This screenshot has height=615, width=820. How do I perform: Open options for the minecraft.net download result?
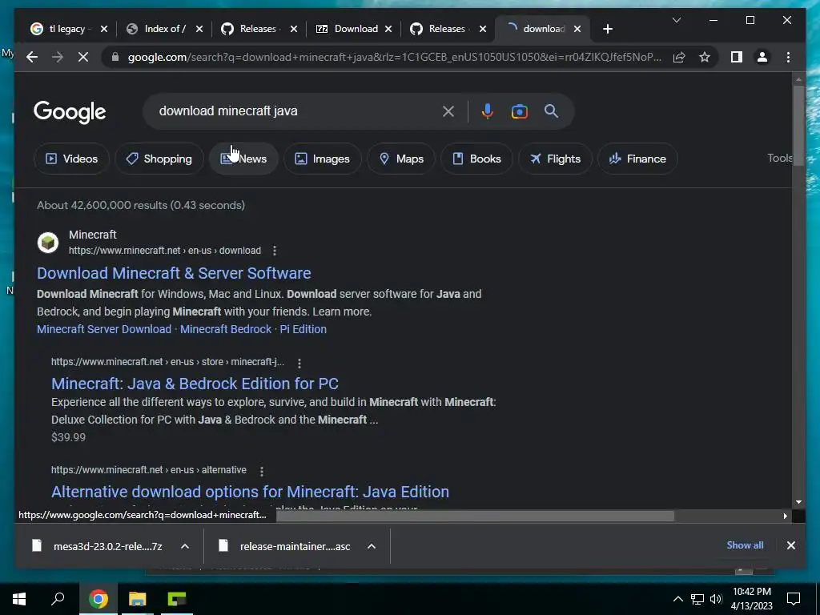[x=275, y=251]
